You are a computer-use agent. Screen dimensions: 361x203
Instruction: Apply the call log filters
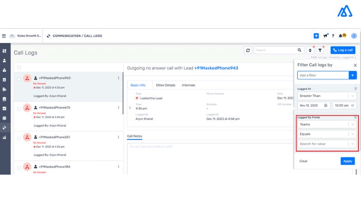(347, 161)
